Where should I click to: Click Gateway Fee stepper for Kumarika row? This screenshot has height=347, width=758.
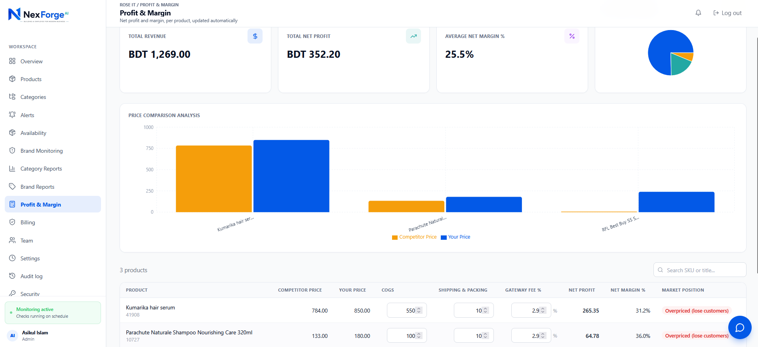pyautogui.click(x=543, y=311)
